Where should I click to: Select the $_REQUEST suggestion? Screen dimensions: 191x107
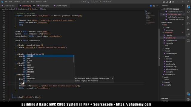click(48, 67)
